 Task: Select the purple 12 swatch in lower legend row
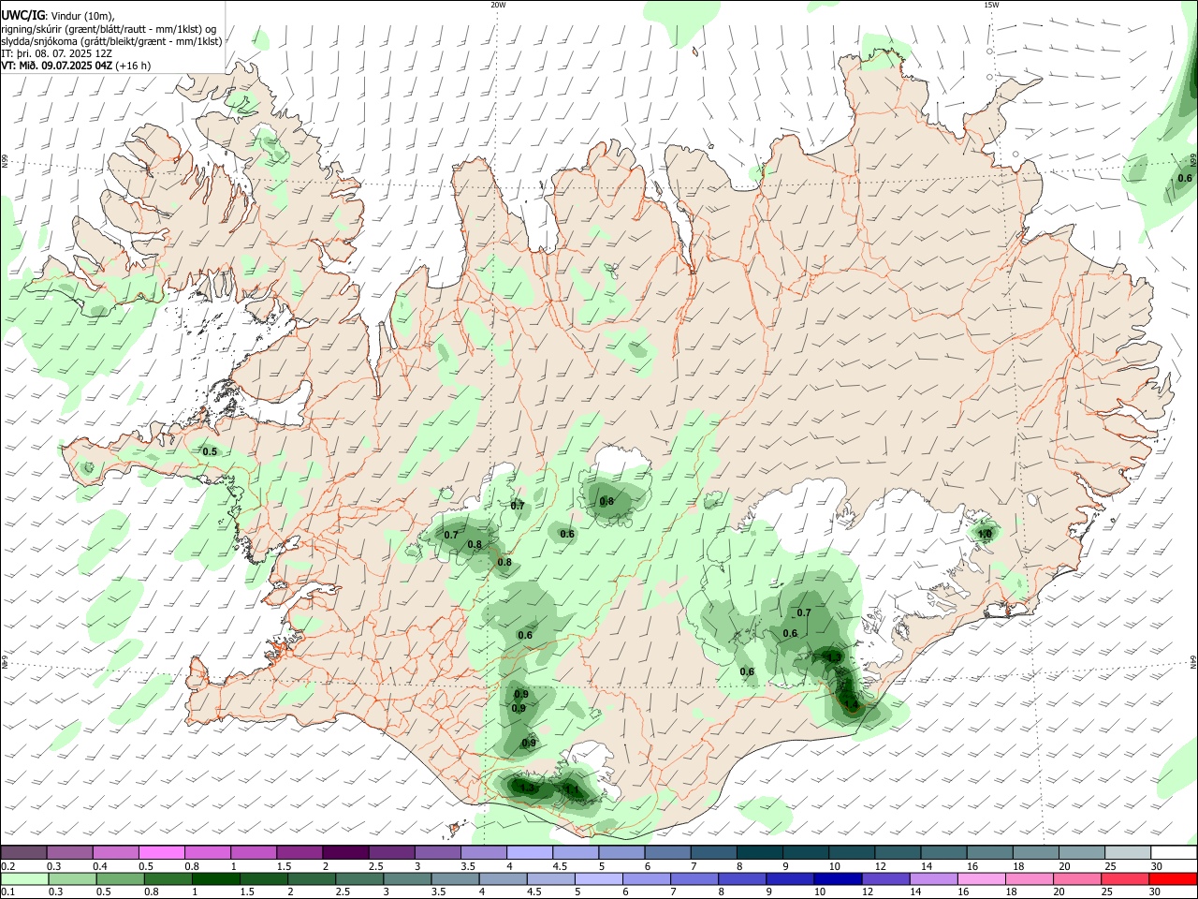pos(886,879)
